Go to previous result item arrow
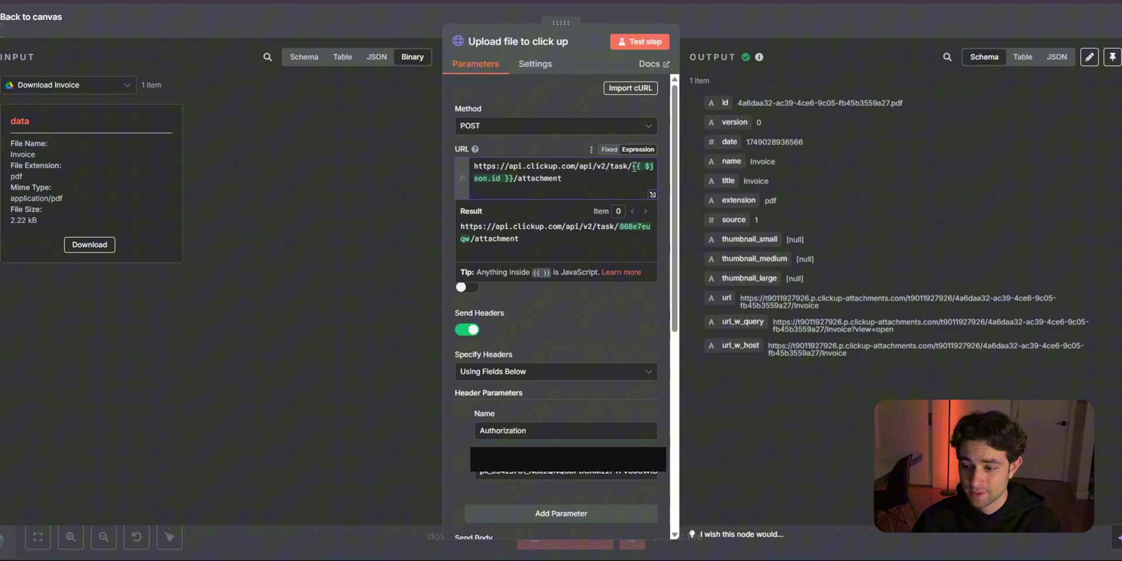Viewport: 1122px width, 561px height. (x=633, y=212)
